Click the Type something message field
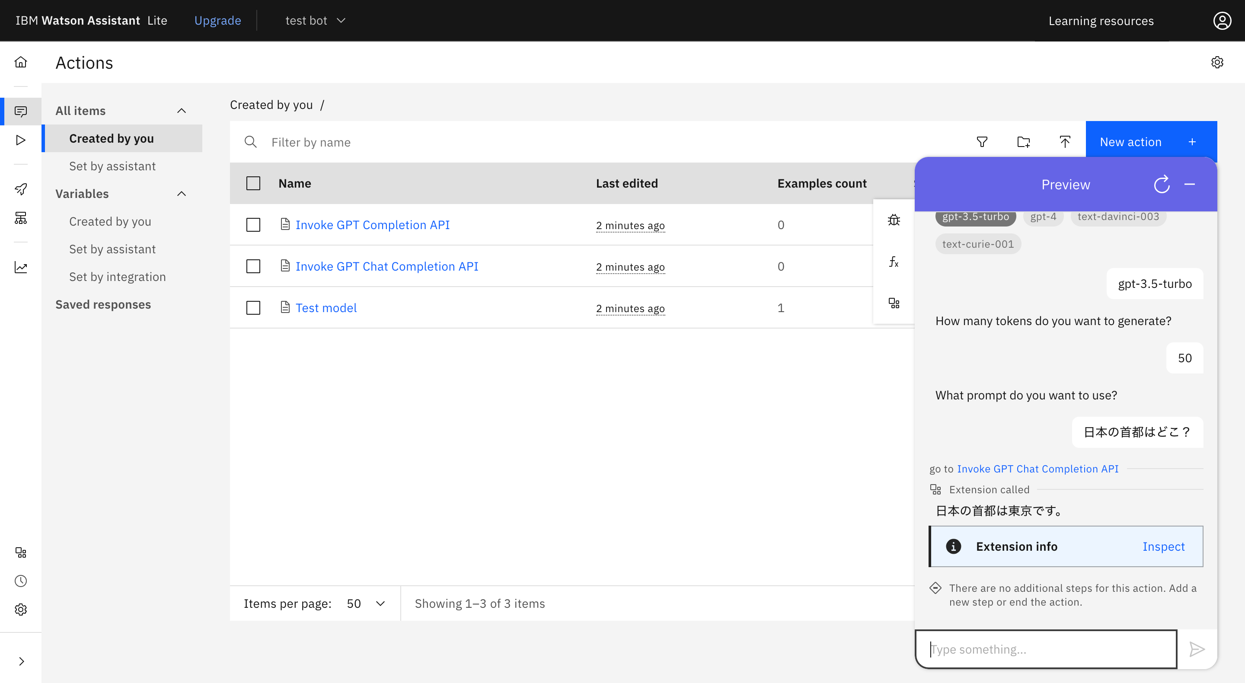 click(1046, 650)
